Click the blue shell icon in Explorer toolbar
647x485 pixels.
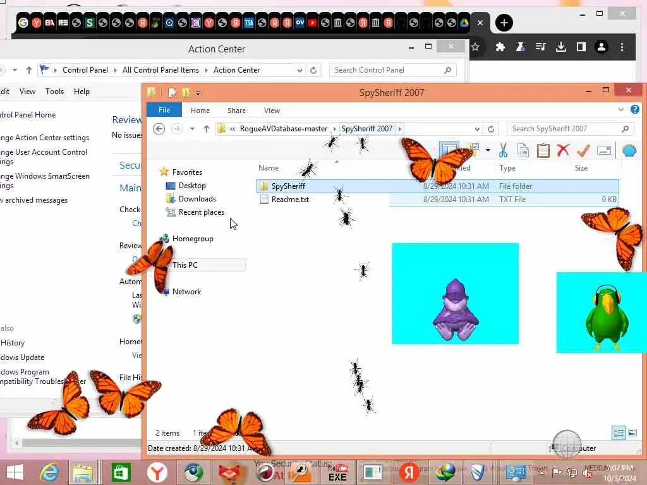(x=629, y=150)
